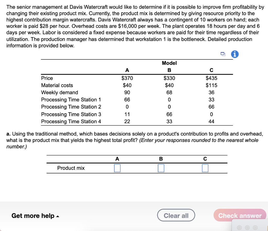Click the rightmost gray dot below Check answer
Viewport: 268px width, 231px height.
[255, 228]
